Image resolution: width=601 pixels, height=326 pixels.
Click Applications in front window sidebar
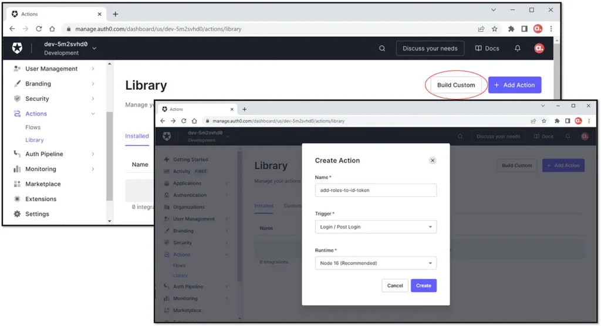(x=187, y=183)
